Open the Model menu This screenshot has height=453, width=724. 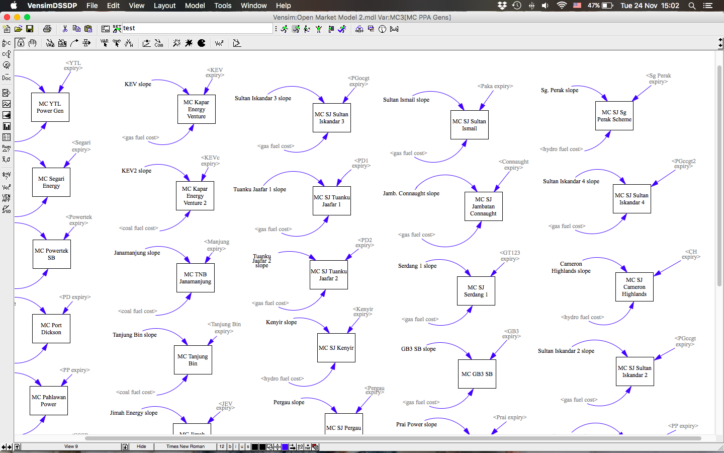point(195,6)
